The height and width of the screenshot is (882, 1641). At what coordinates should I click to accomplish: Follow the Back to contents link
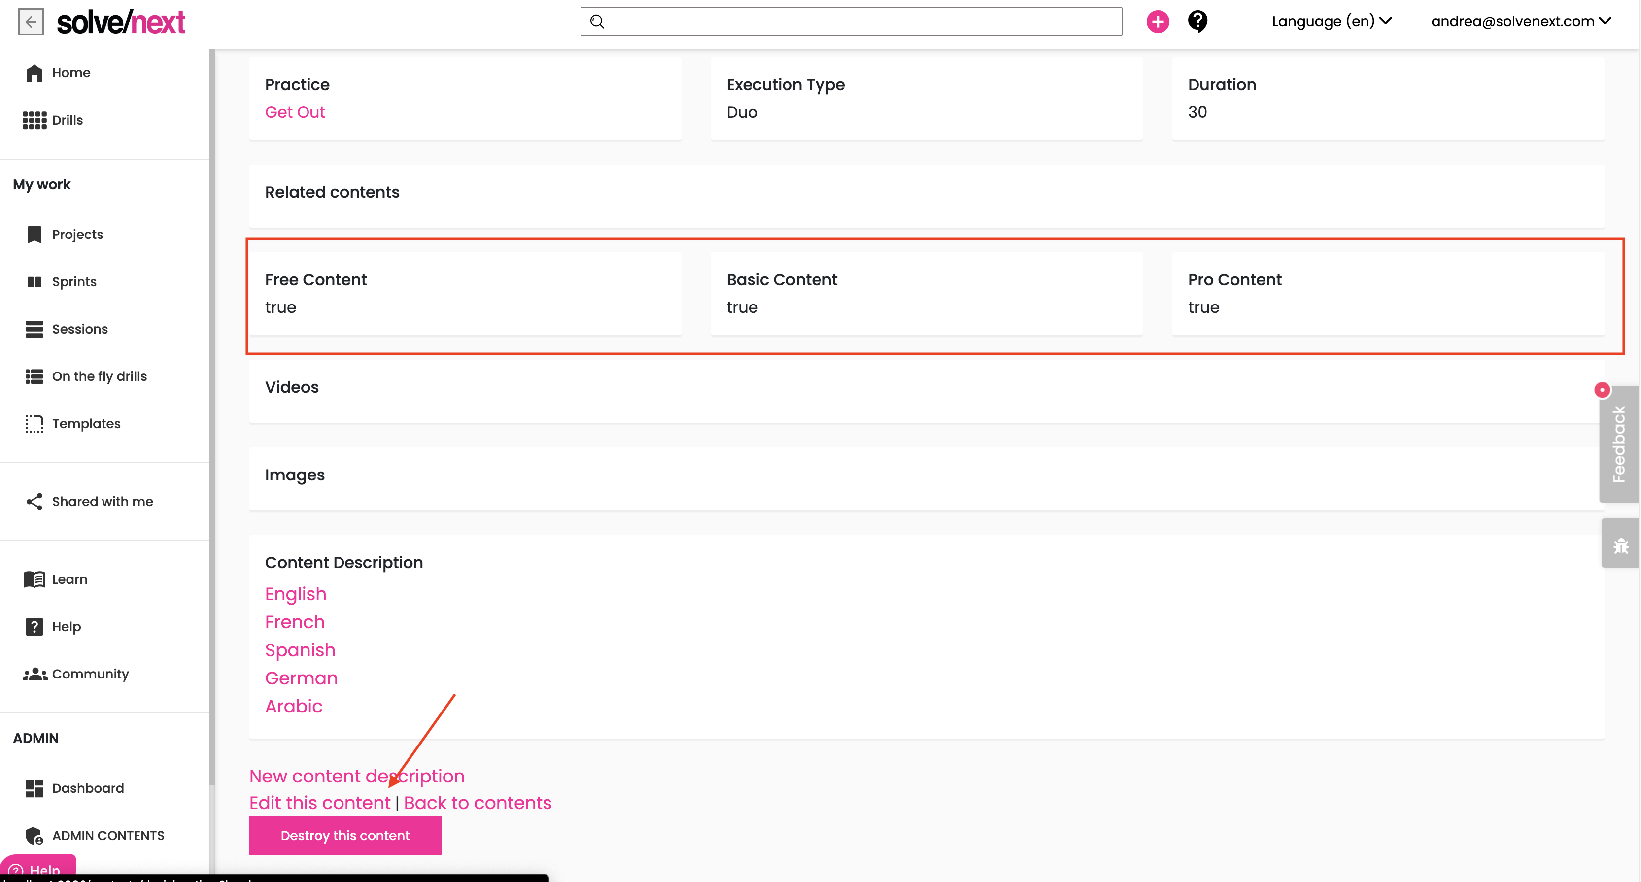477,803
